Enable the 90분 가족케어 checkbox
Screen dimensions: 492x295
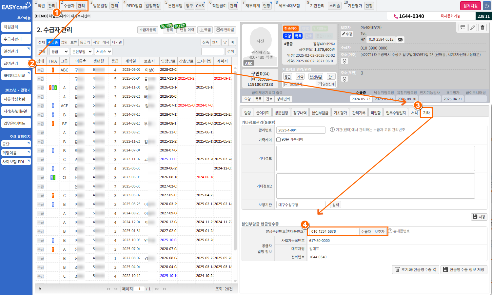click(x=278, y=140)
